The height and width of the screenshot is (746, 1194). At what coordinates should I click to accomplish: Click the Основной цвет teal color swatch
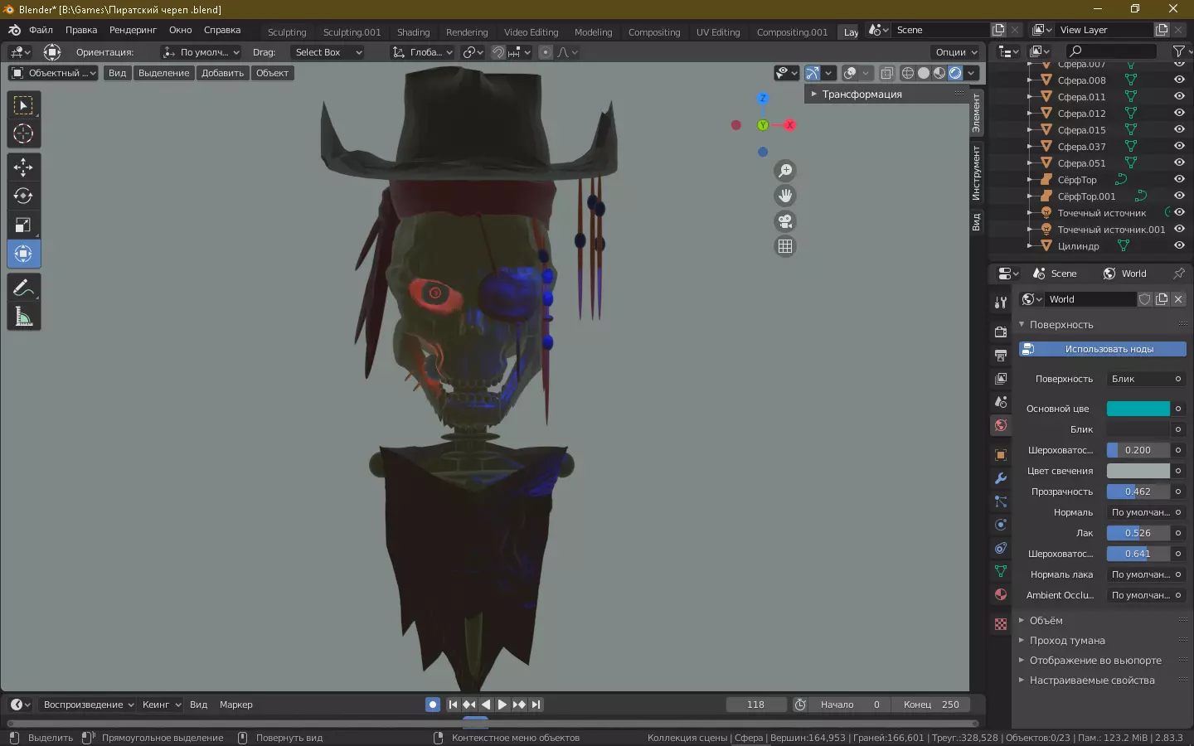1138,409
